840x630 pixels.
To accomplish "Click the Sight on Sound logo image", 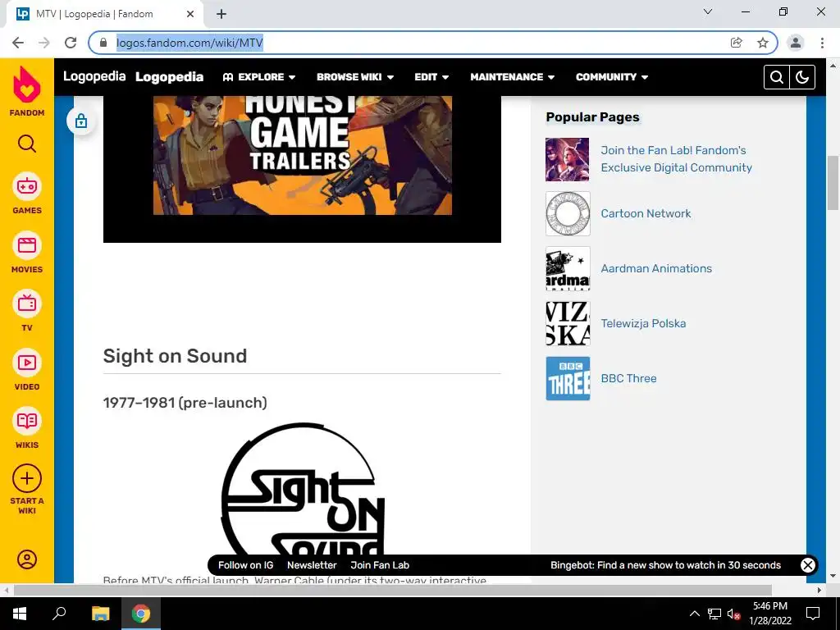I will point(303,489).
